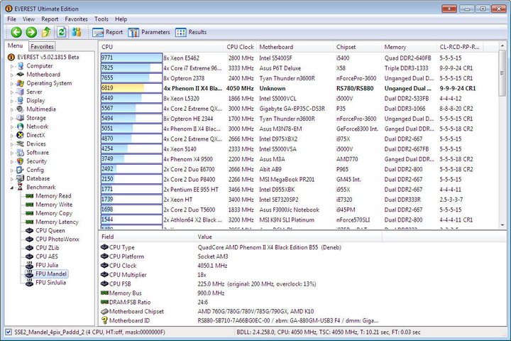
Task: Open CPU PhotoWorxx benchmark
Action: point(53,239)
